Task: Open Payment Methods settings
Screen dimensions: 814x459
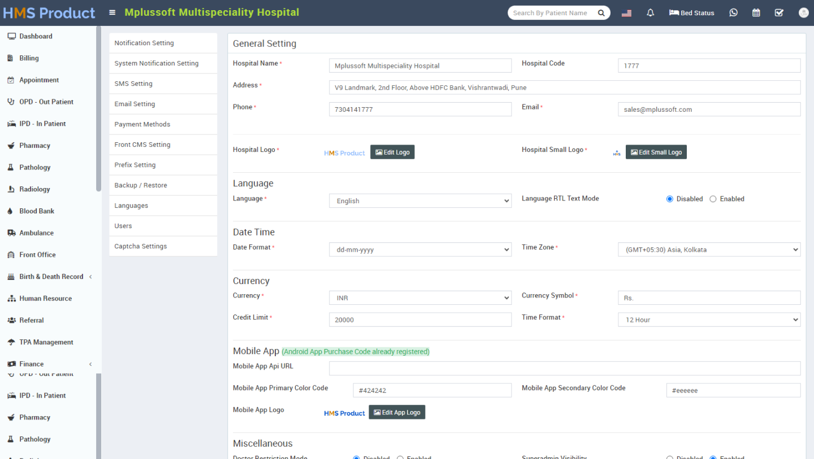Action: click(x=163, y=124)
